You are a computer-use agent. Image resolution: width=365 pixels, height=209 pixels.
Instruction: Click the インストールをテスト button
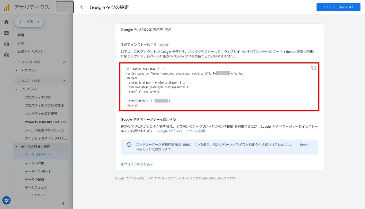pos(338,7)
